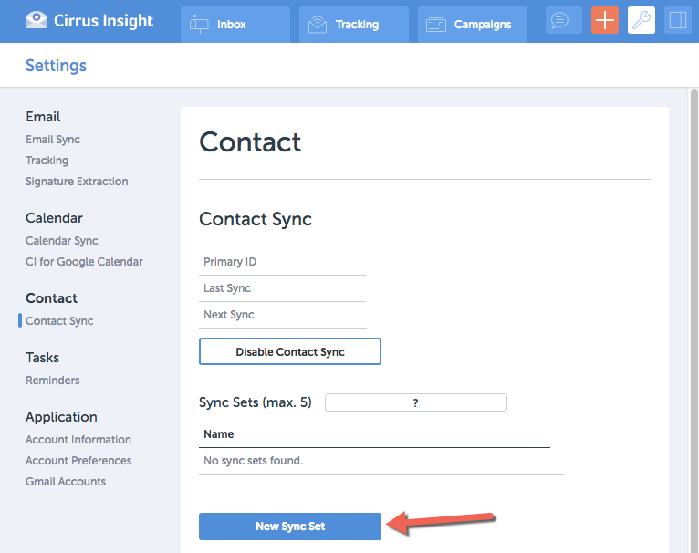Click the envelope signal icon on Tracking tab
Image resolution: width=699 pixels, height=553 pixels.
coord(318,25)
